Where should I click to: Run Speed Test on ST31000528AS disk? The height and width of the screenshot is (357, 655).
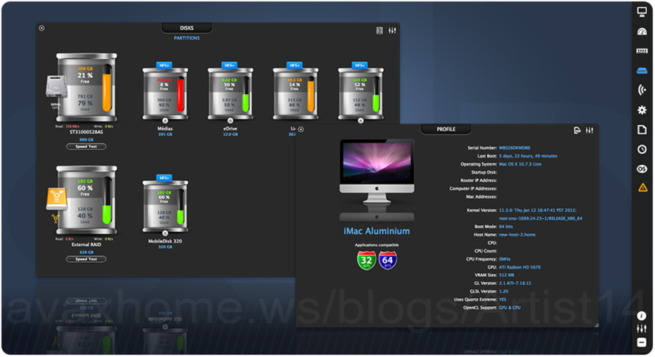pyautogui.click(x=86, y=146)
